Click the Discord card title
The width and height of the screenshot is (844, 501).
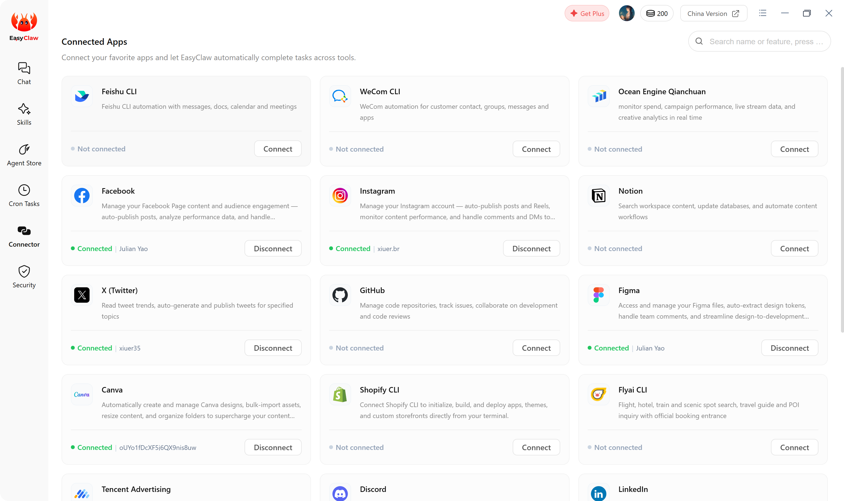(373, 489)
